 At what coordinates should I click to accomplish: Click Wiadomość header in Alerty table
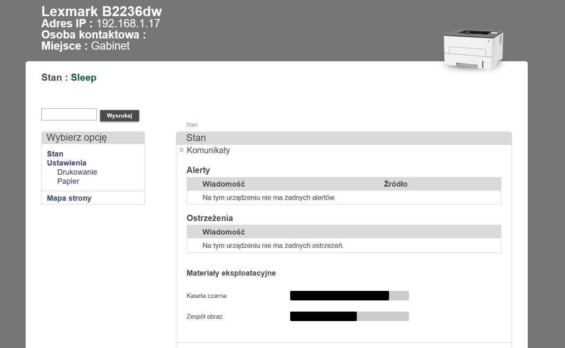tap(224, 184)
